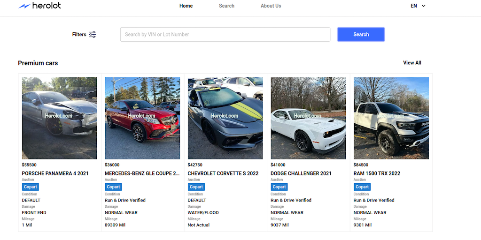This screenshot has height=240, width=481.
Task: Click the Filters label
Action: (x=79, y=34)
